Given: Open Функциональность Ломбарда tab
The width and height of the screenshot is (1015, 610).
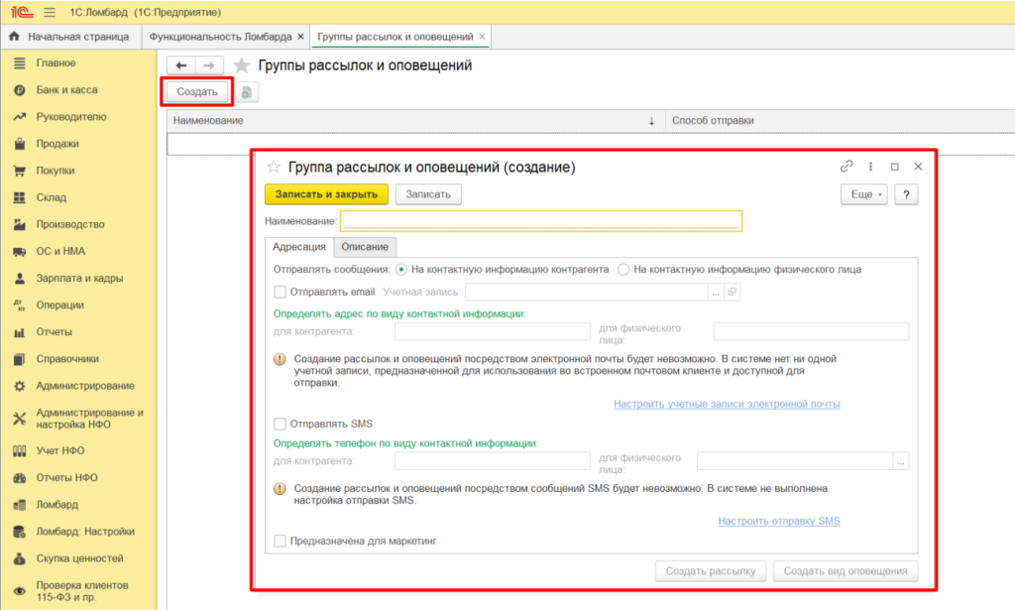Looking at the screenshot, I should click(x=220, y=37).
